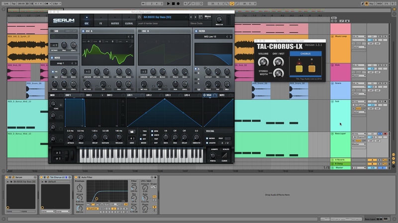Go to next Serum preset arrow

click(x=195, y=17)
